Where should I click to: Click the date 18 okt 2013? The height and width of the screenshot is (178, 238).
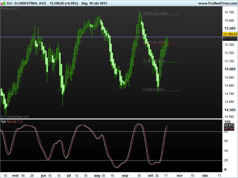coord(98,3)
